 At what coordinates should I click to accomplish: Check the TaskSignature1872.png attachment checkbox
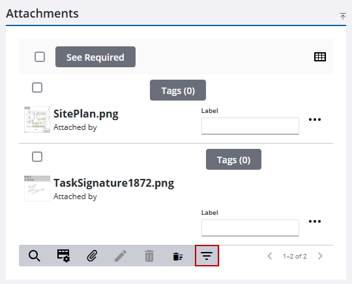pos(37,157)
